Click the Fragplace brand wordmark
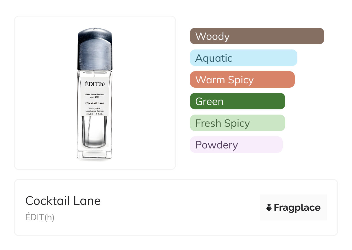352x250 pixels. click(297, 207)
